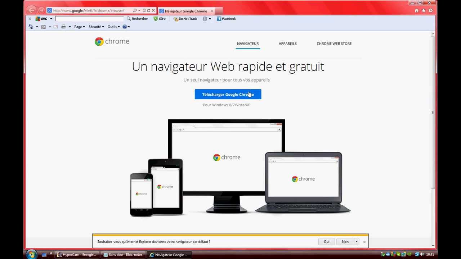Click the AVG Sûre shield indicator

coord(160,19)
